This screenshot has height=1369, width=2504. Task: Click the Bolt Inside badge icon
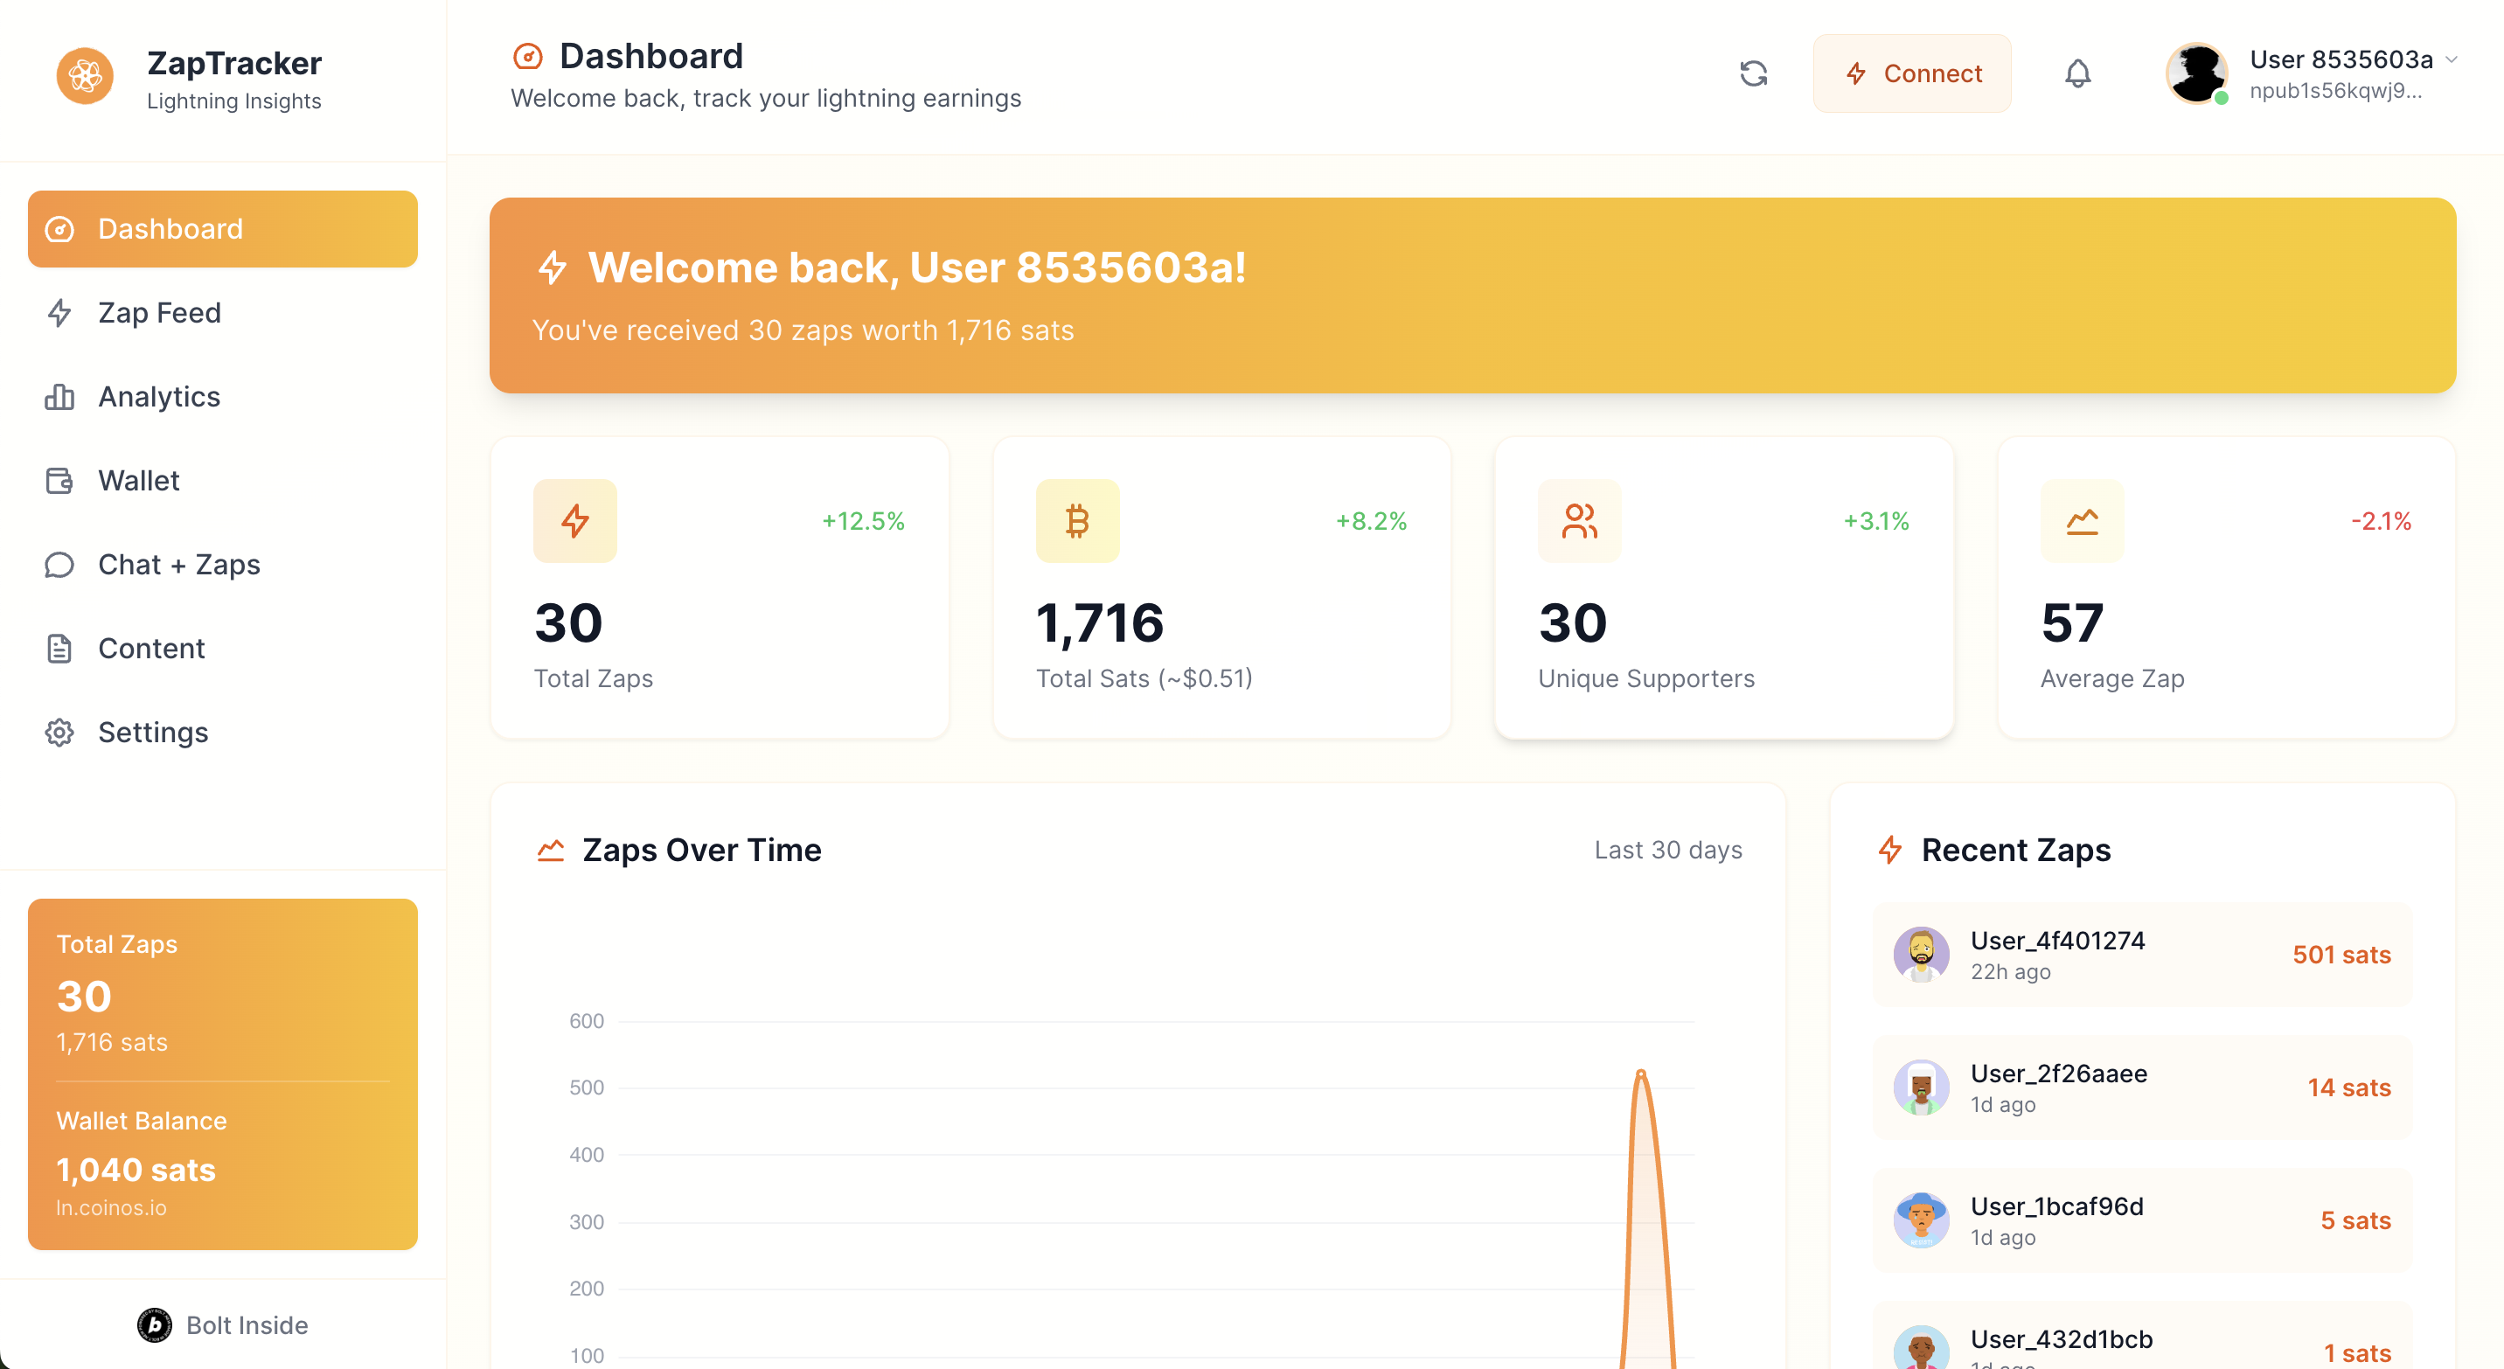154,1324
